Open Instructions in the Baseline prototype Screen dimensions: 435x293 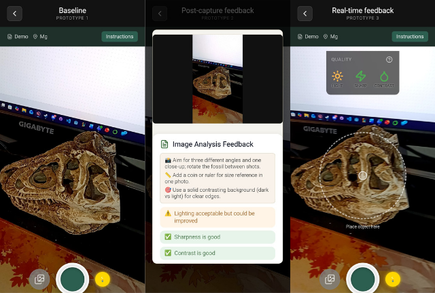pyautogui.click(x=120, y=37)
